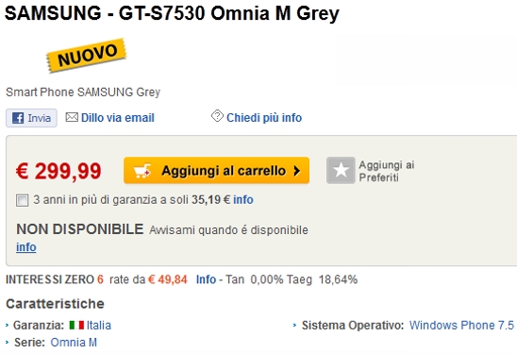
Task: Open the warranty info link after 35,19 €
Action: click(243, 199)
